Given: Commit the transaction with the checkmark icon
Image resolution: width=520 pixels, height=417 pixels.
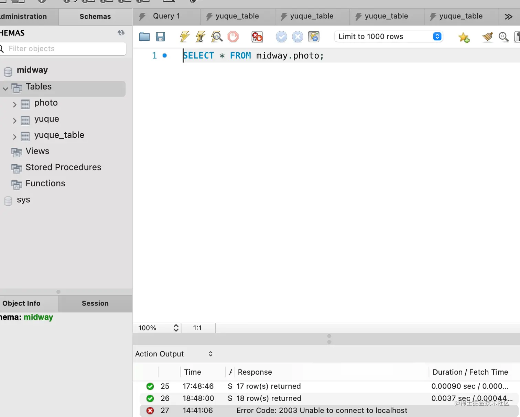Looking at the screenshot, I should pyautogui.click(x=281, y=37).
